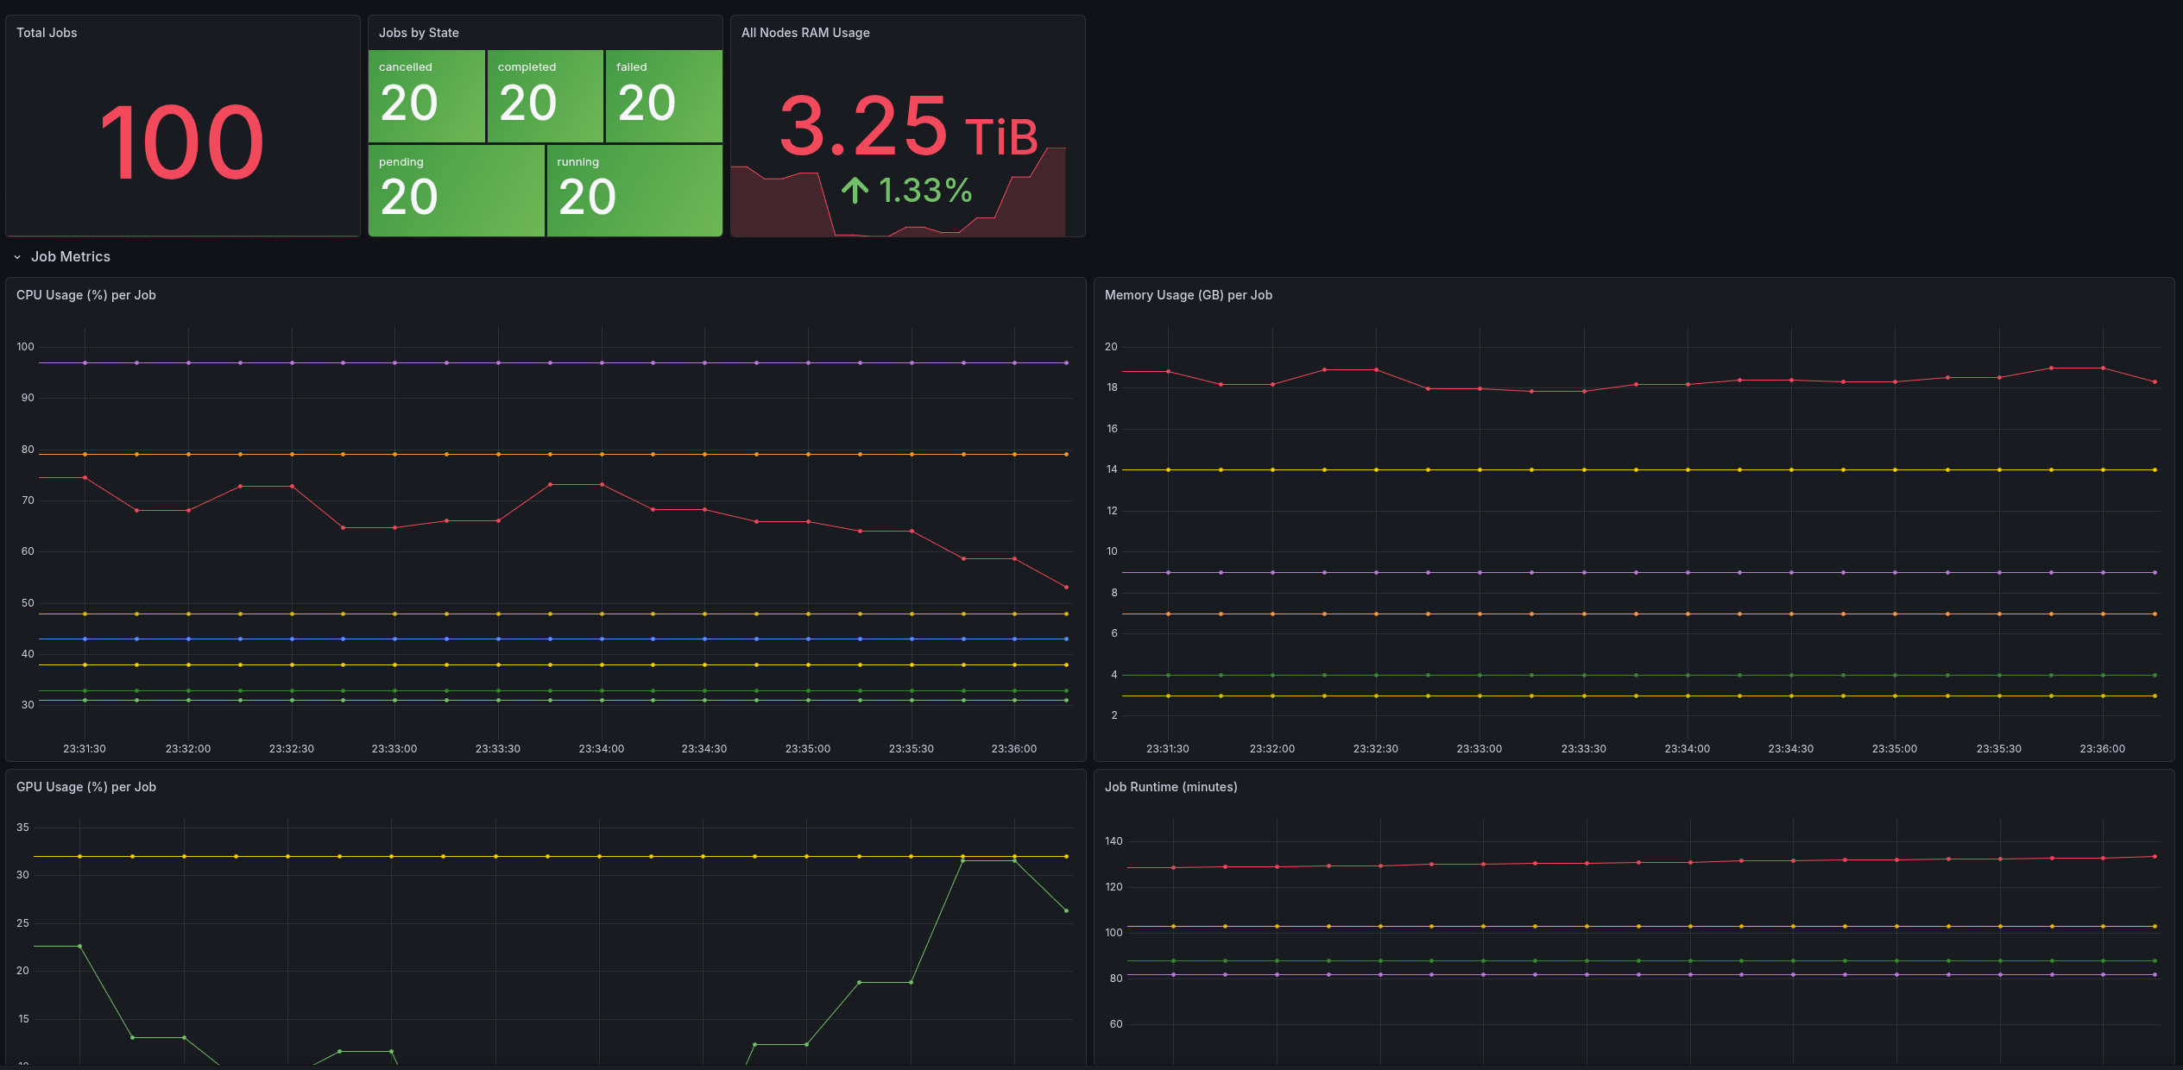
Task: Click the Job Metrics row title
Action: tap(71, 256)
